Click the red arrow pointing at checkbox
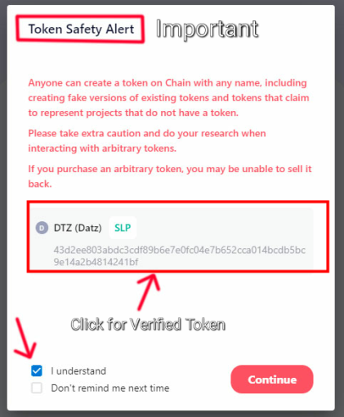The height and width of the screenshot is (417, 344). [25, 339]
